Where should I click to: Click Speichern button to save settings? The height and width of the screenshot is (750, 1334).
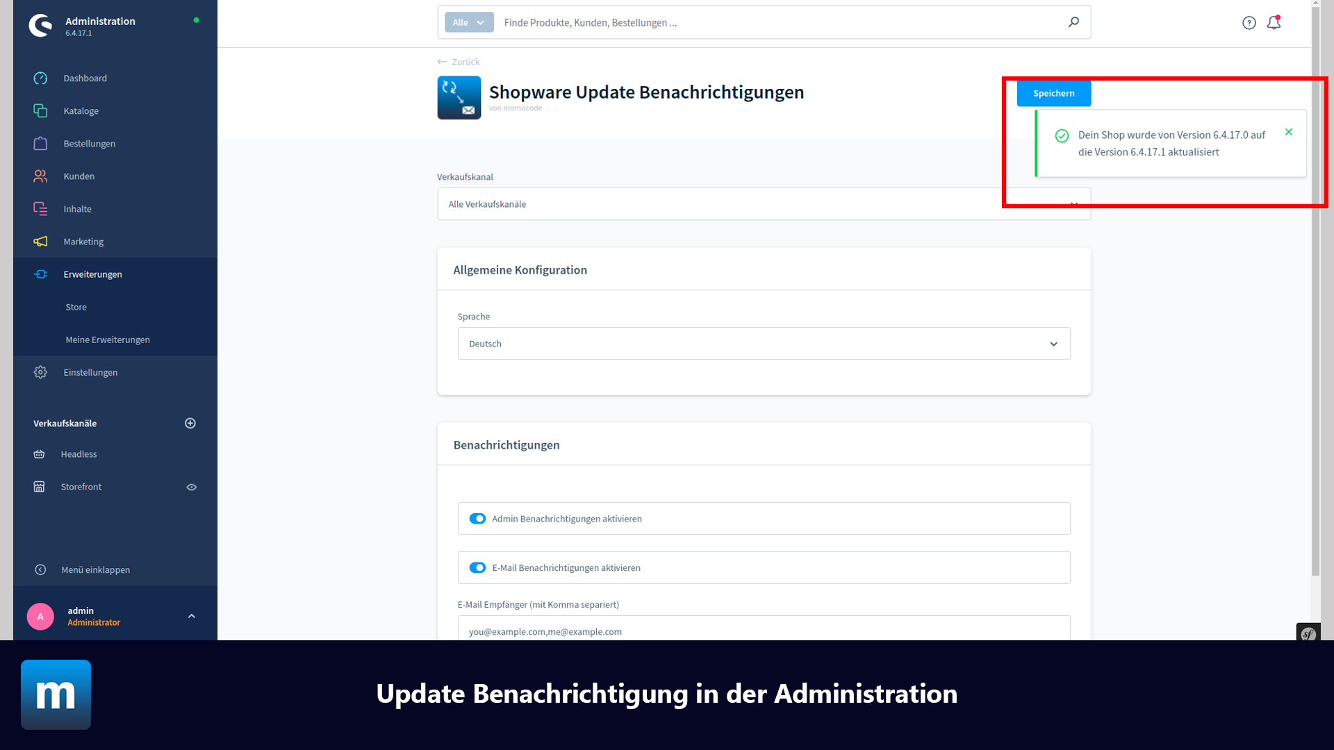click(1053, 92)
